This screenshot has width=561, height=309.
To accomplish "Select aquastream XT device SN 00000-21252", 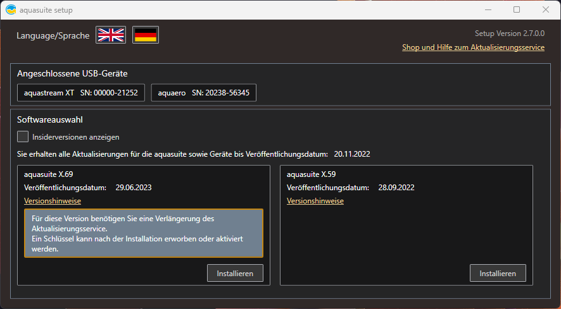I will coord(81,93).
